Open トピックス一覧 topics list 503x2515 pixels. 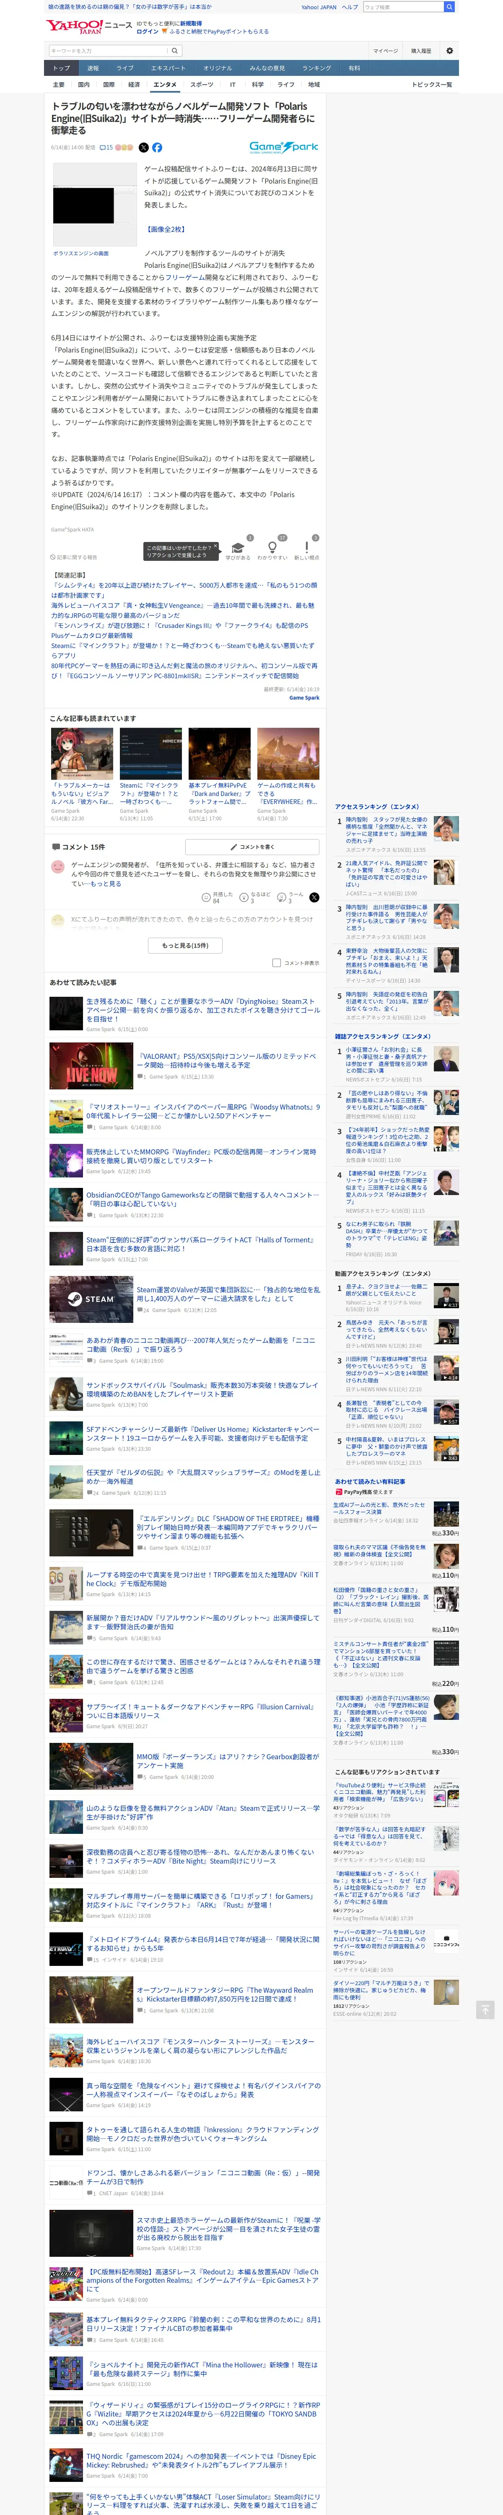pyautogui.click(x=432, y=85)
